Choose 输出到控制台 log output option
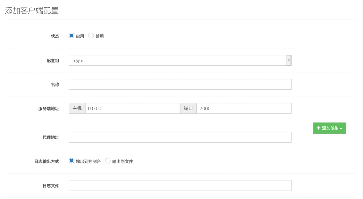This screenshot has width=363, height=199. 72,161
